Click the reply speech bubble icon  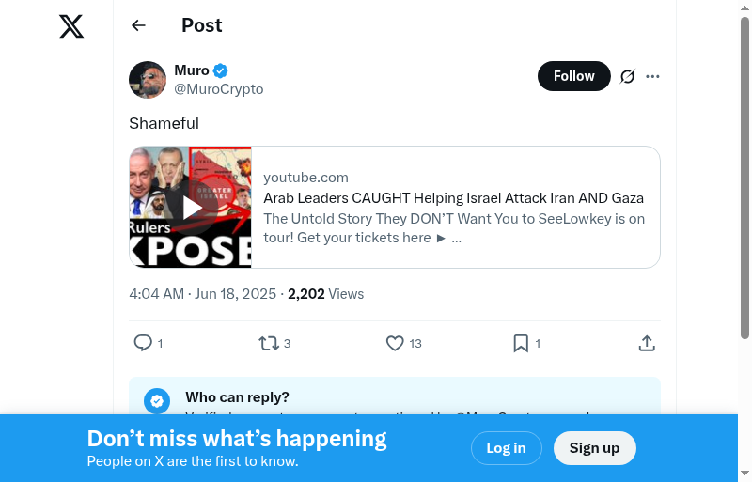143,344
